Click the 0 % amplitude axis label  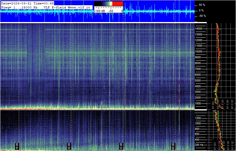pos(202,10)
